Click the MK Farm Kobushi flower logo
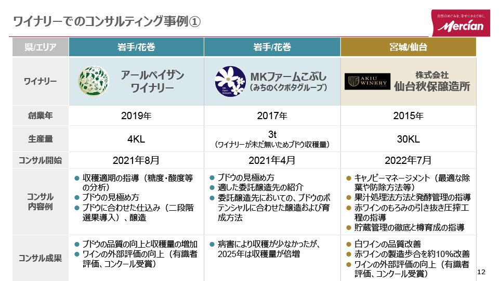This screenshot has height=281, width=499. click(230, 81)
